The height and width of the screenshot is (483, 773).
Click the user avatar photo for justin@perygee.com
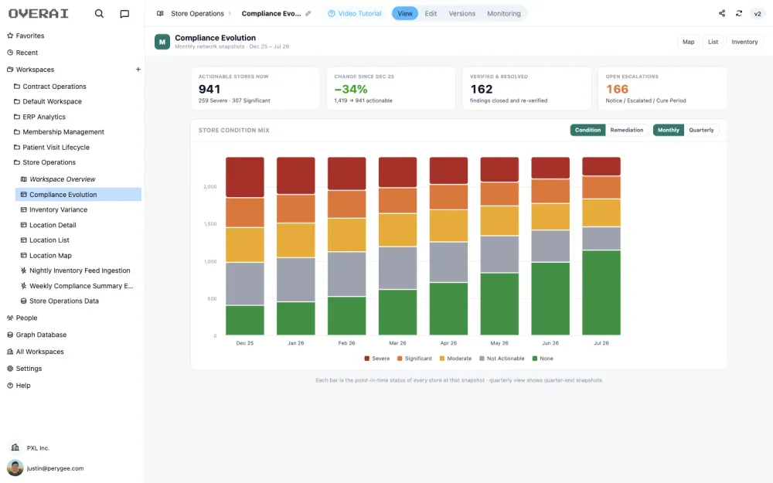click(x=15, y=468)
